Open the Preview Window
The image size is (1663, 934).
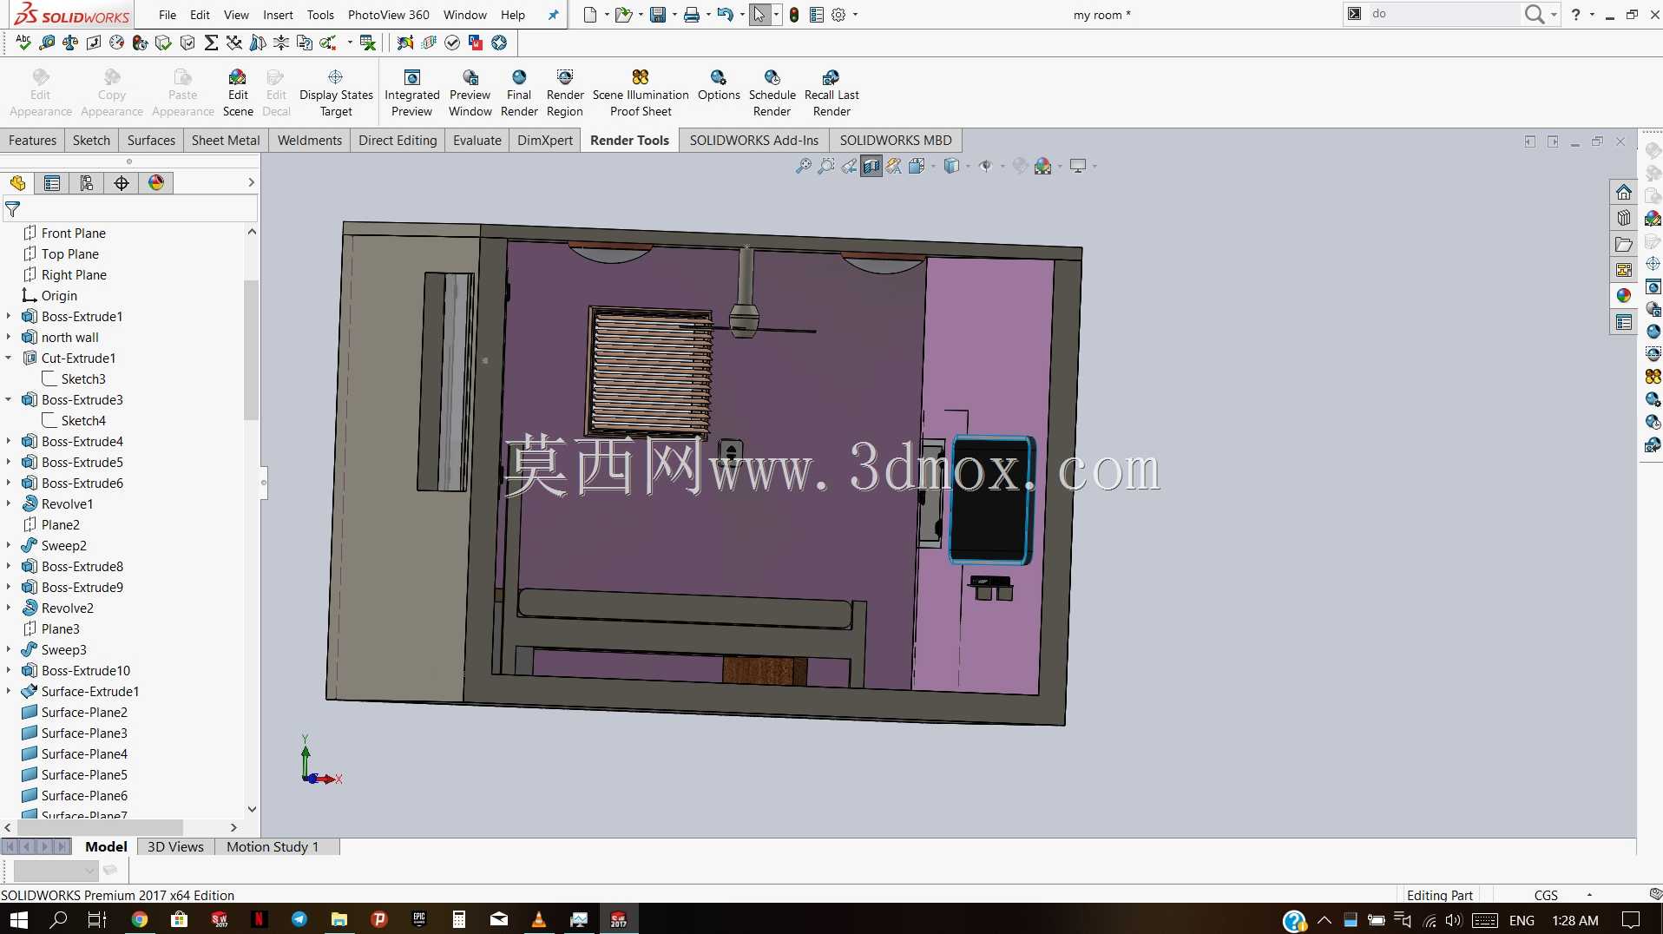(x=470, y=93)
